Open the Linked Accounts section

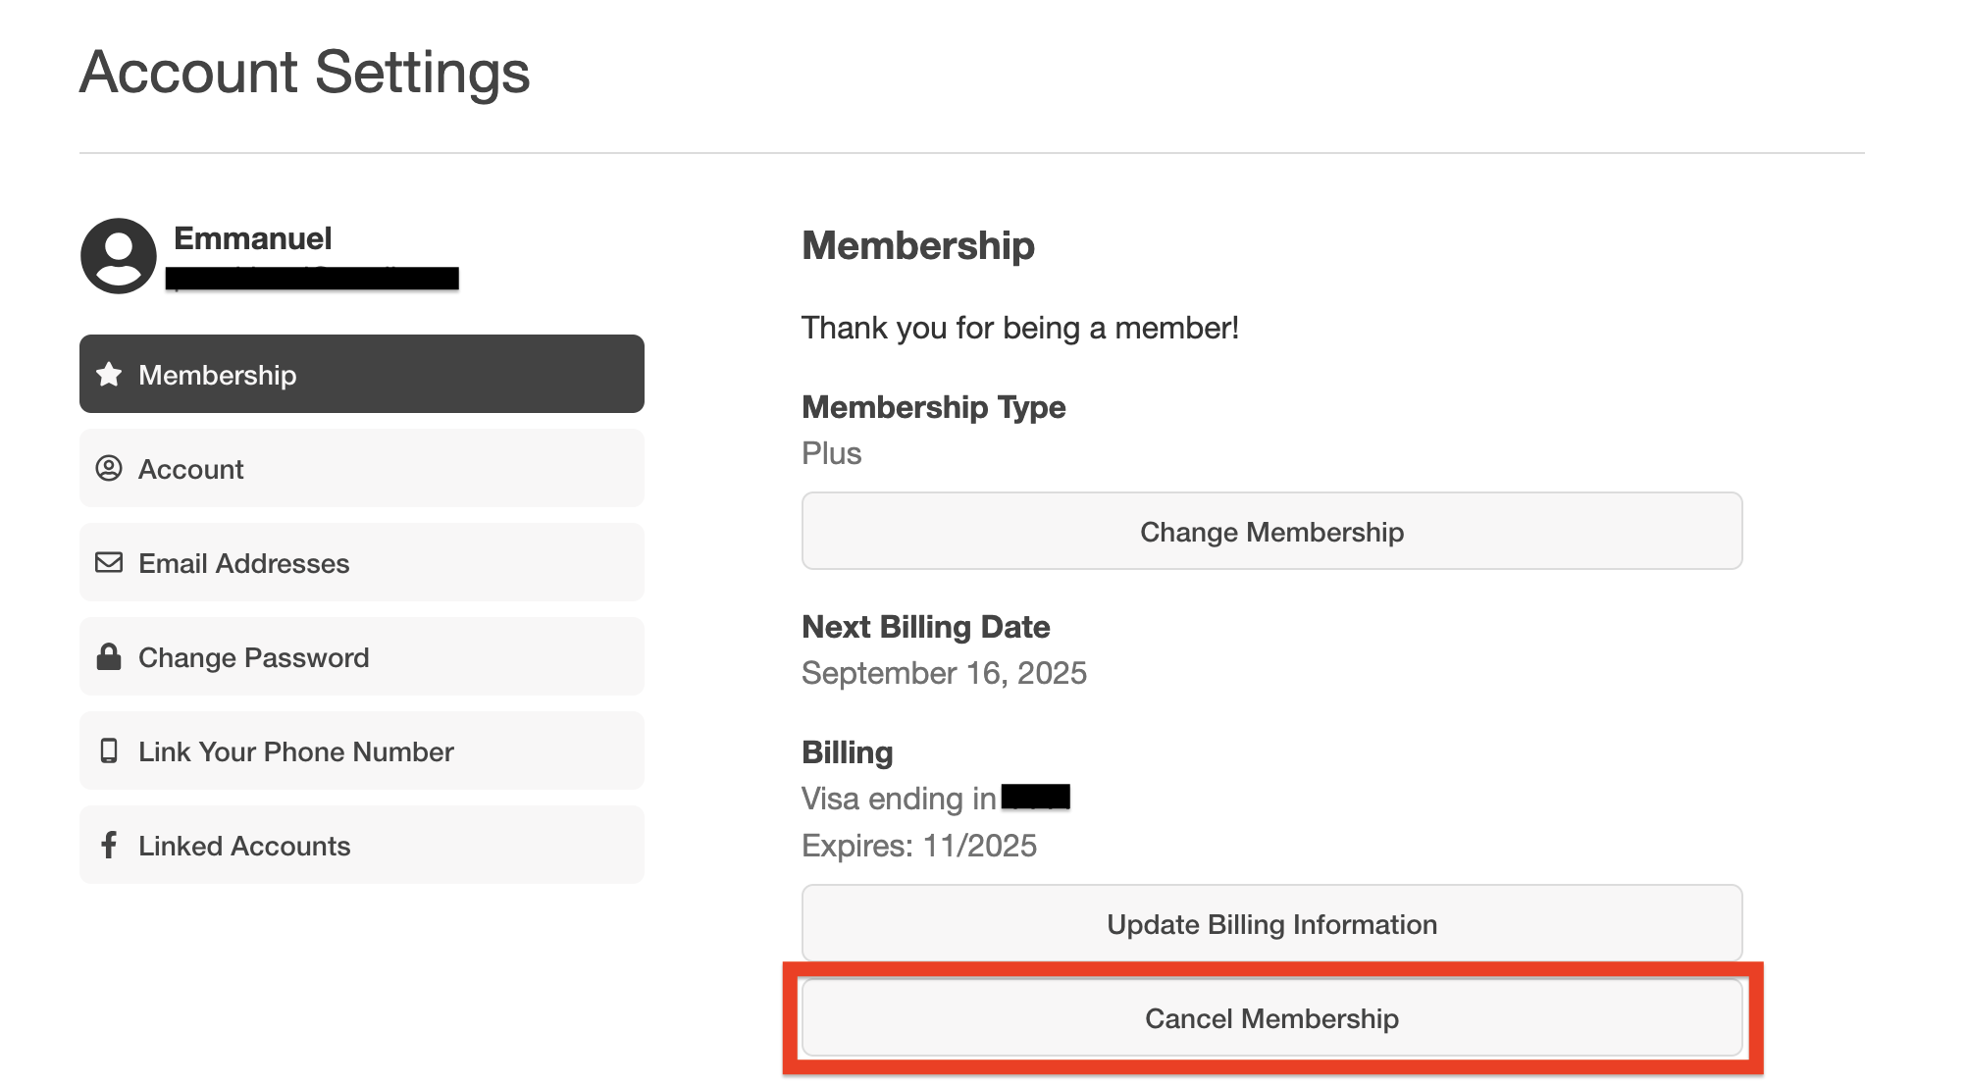[362, 845]
